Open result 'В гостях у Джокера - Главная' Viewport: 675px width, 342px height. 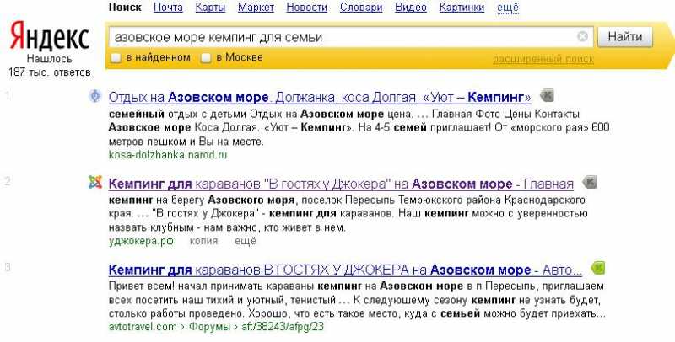coord(341,184)
